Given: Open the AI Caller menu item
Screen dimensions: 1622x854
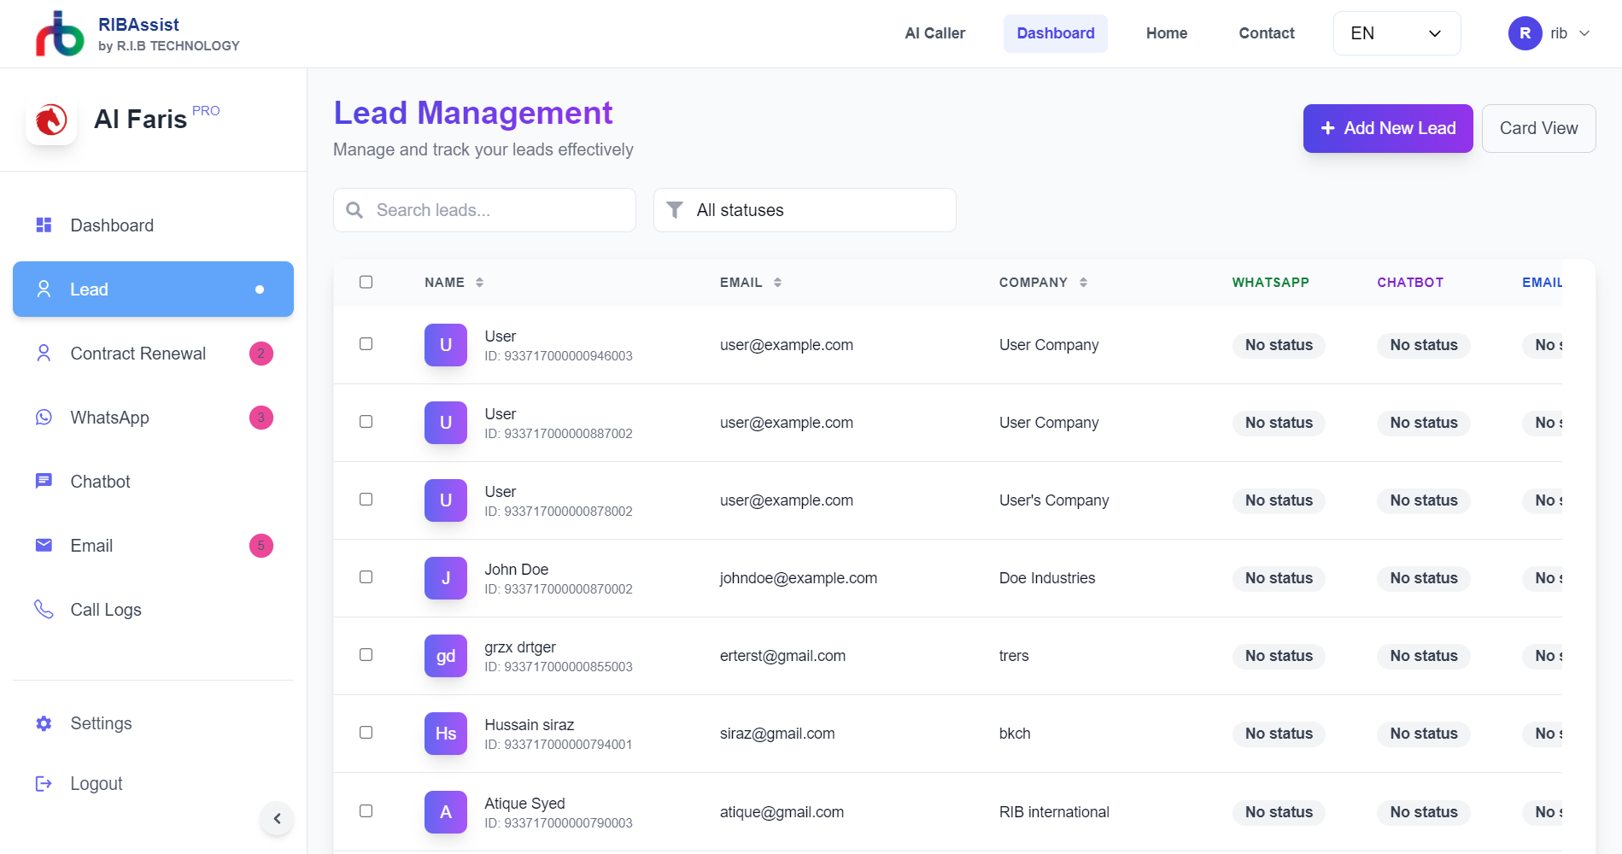Looking at the screenshot, I should [934, 33].
